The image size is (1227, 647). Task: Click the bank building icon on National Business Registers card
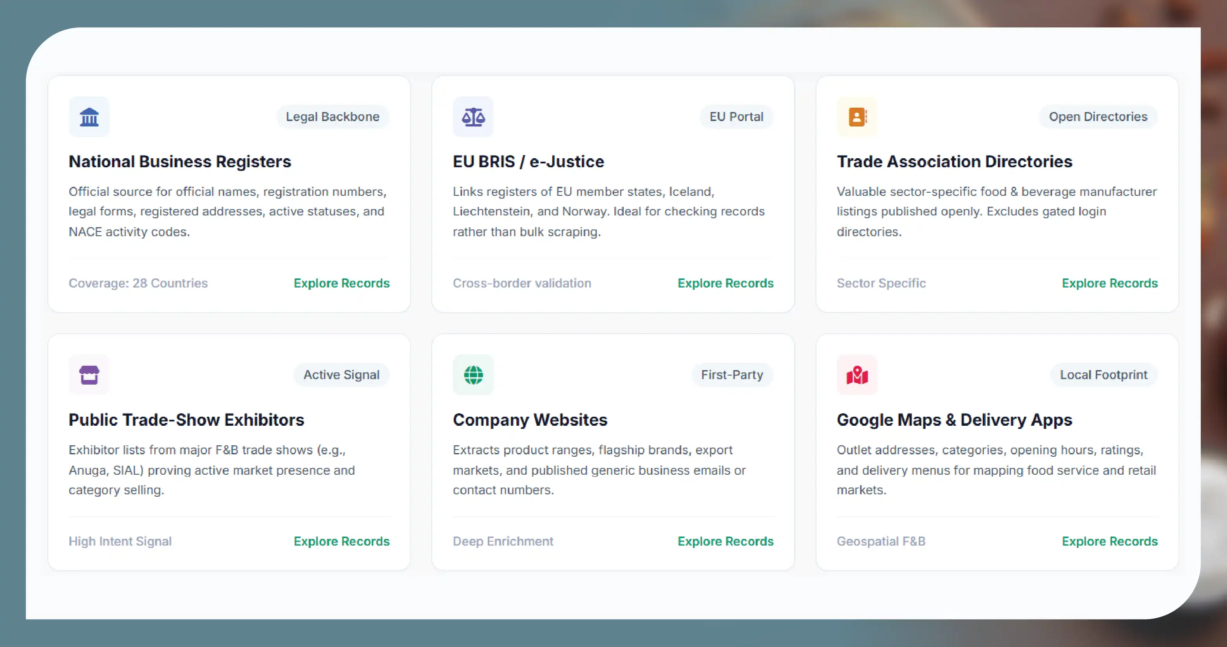[x=89, y=117]
